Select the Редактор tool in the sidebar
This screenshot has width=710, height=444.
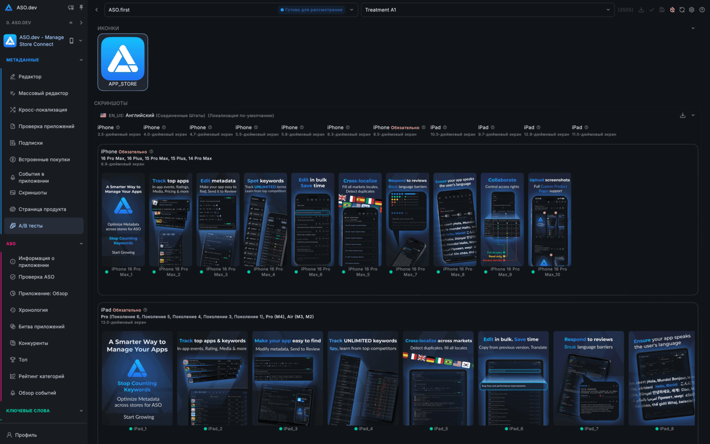[30, 76]
